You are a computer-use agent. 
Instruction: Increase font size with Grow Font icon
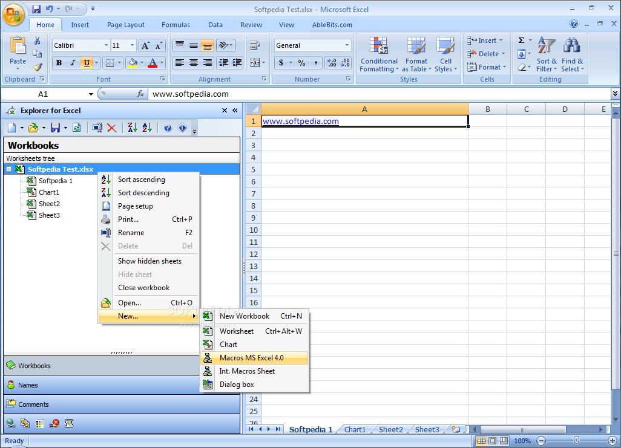pyautogui.click(x=145, y=45)
